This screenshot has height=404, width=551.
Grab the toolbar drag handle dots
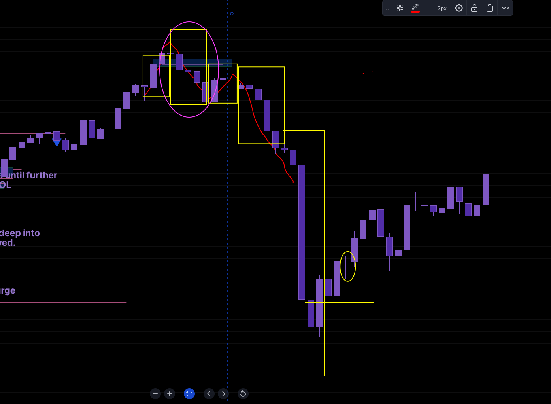387,8
